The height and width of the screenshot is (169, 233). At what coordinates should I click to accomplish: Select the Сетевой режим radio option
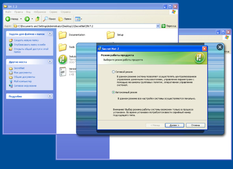pos(113,72)
